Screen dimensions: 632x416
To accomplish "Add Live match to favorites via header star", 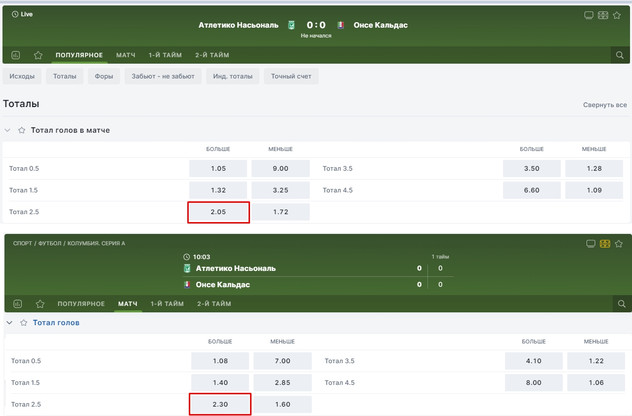I will tap(617, 15).
